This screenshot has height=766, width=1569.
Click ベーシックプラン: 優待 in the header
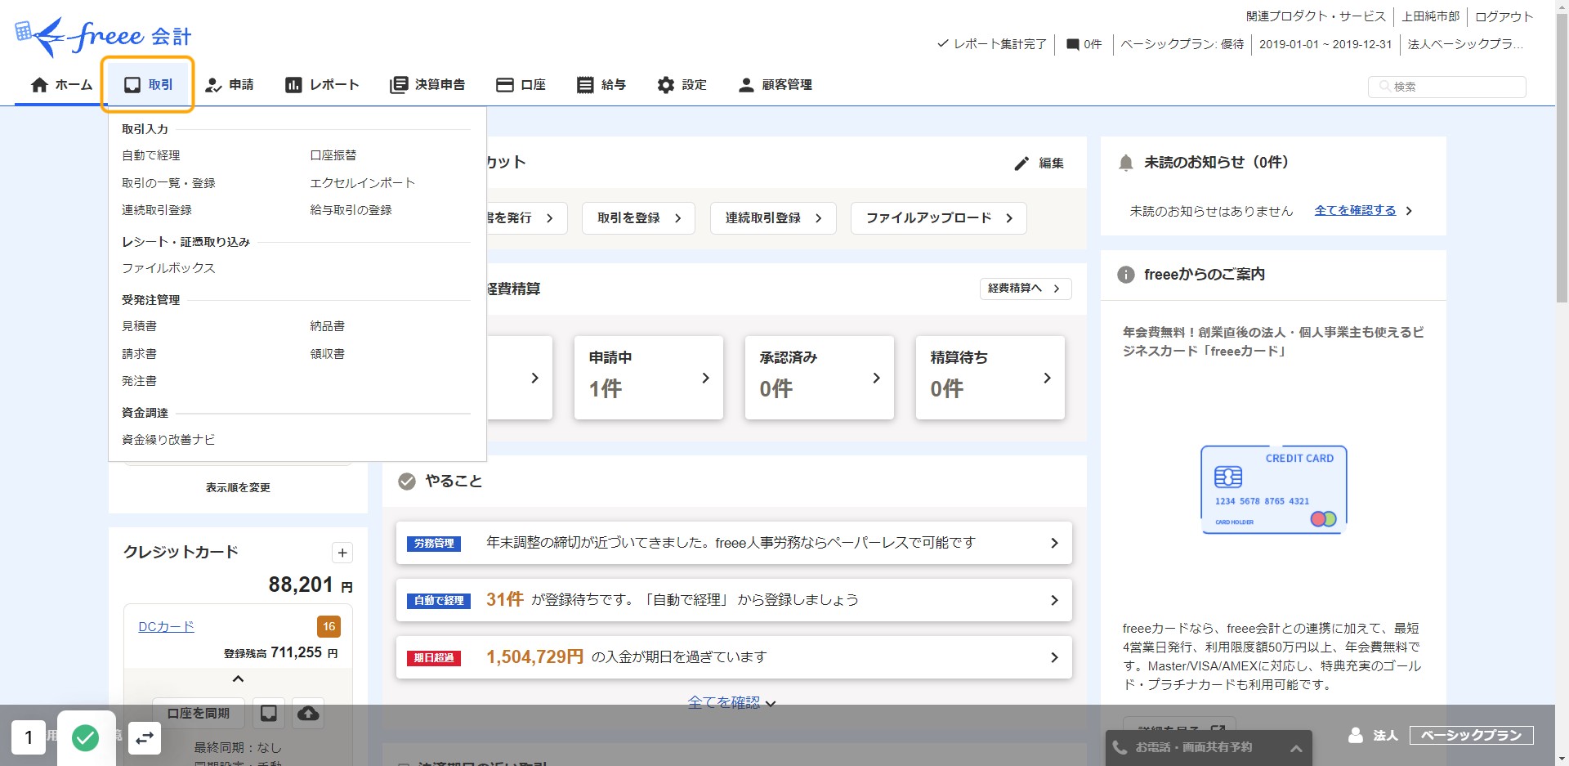tap(1182, 44)
